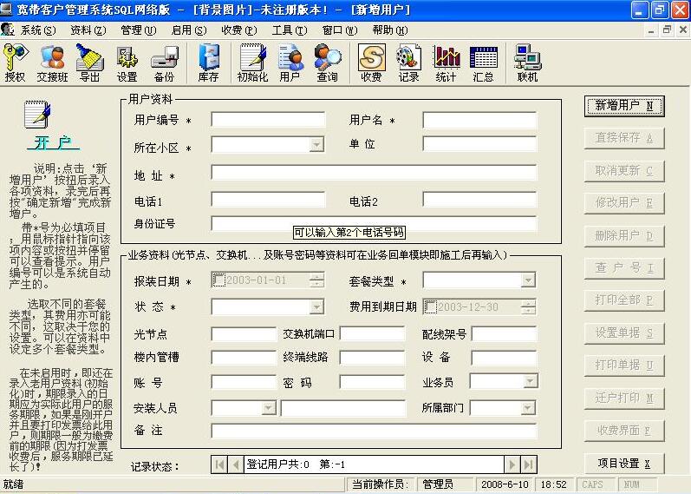The image size is (691, 494).
Task: Open the 用户 user toolbar icon
Action: tap(290, 63)
